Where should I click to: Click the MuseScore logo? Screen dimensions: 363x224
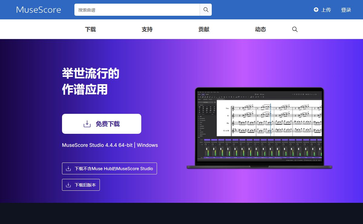point(39,10)
